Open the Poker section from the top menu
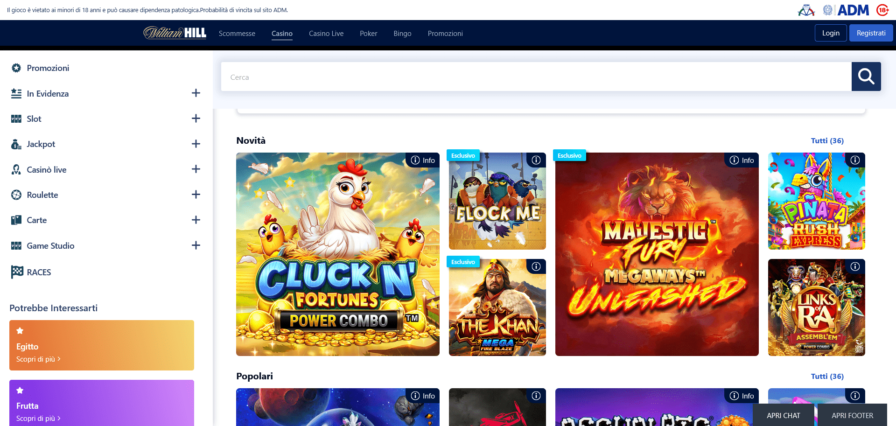The image size is (896, 426). click(x=368, y=33)
